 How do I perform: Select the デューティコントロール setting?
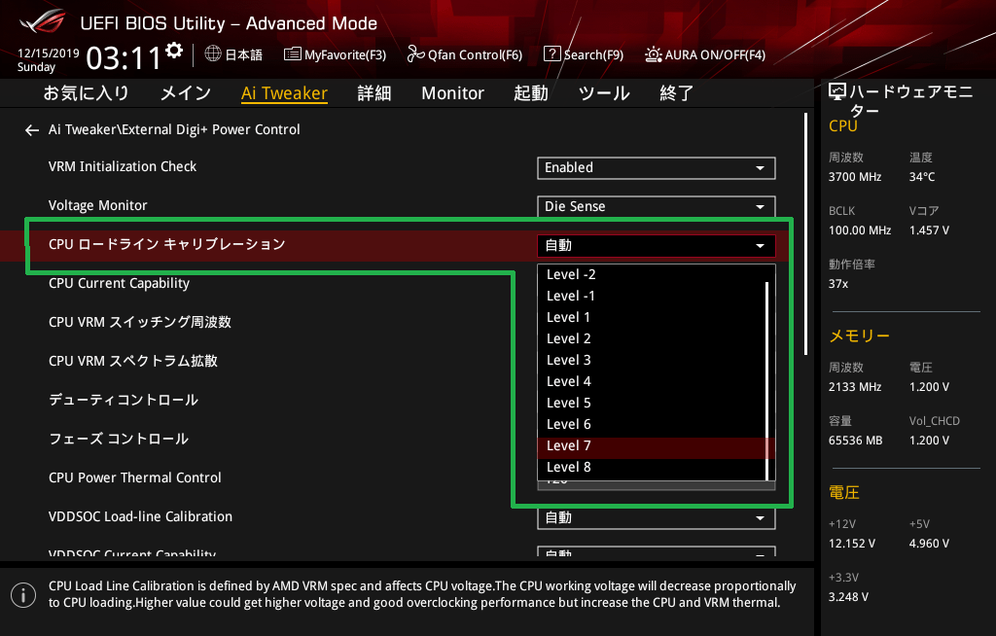click(x=124, y=400)
